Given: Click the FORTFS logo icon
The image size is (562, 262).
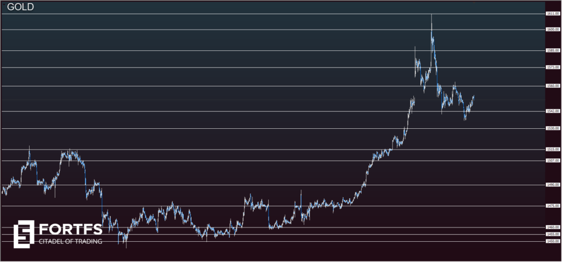Looking at the screenshot, I should (x=24, y=232).
